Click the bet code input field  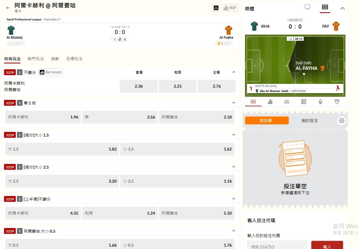[277, 245]
